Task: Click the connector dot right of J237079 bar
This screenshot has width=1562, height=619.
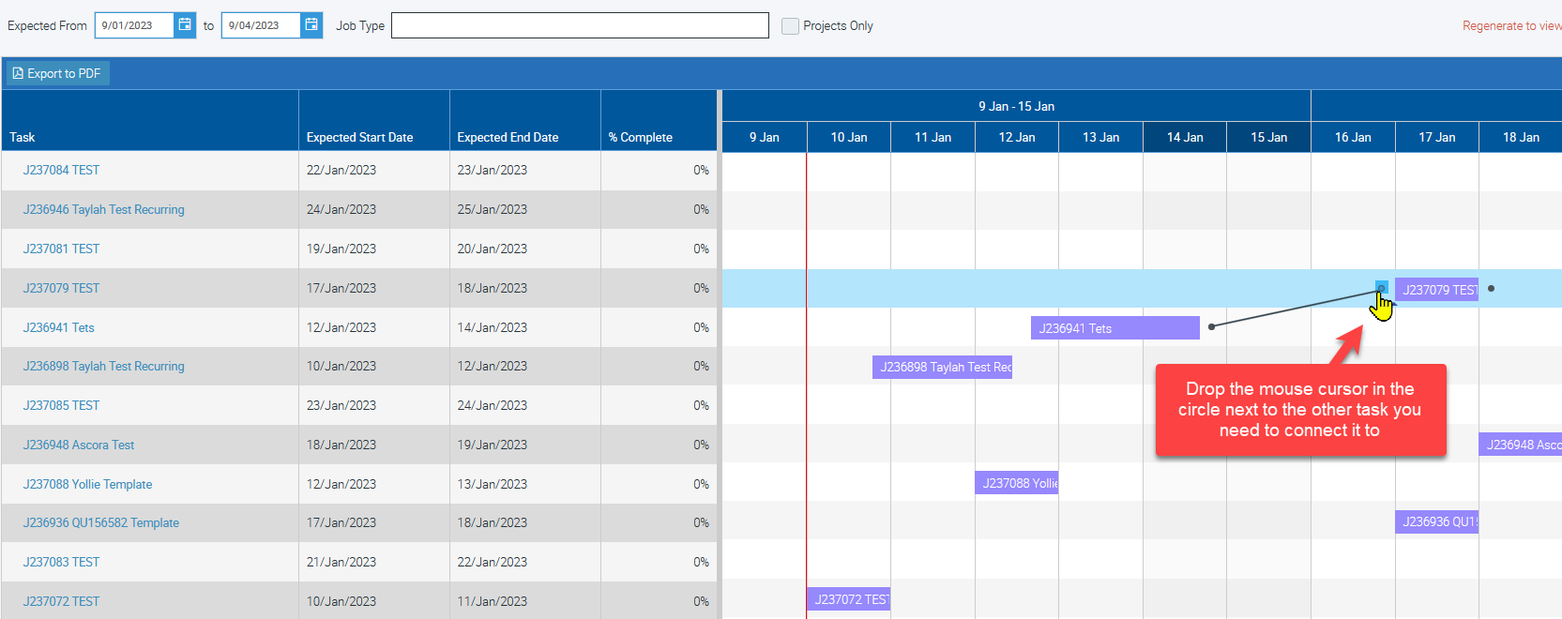Action: coord(1491,289)
